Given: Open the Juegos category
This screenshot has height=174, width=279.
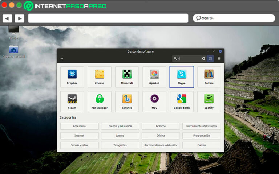Looking at the screenshot, I should pyautogui.click(x=120, y=136).
